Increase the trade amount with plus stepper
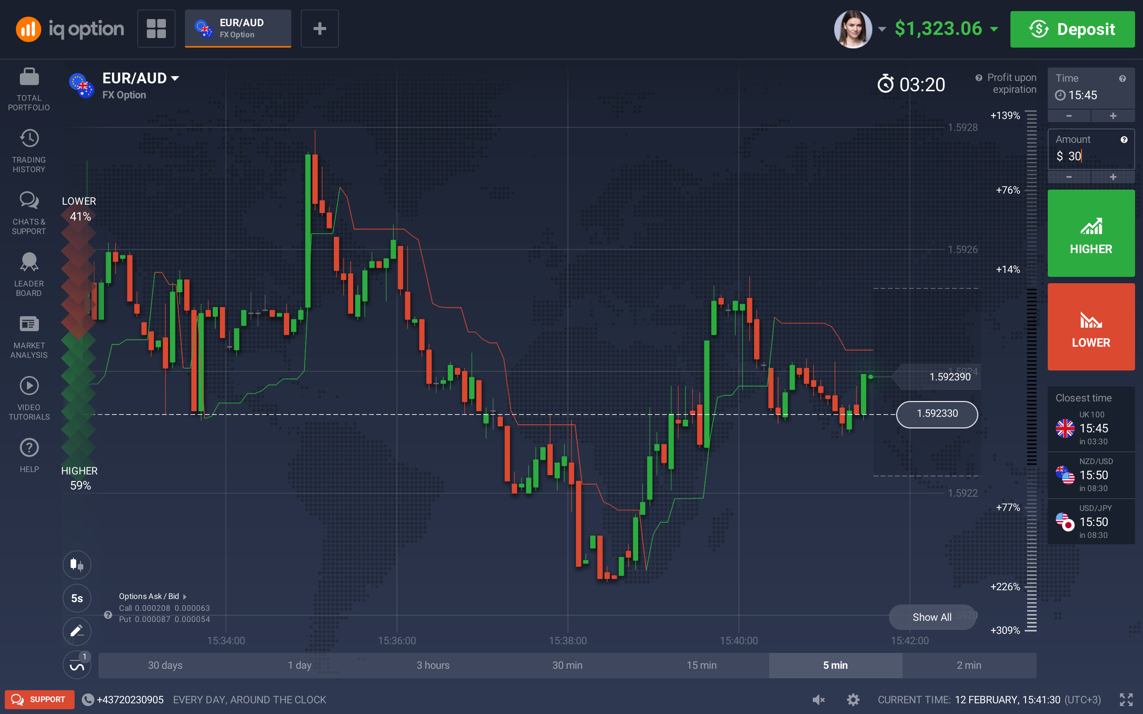Image resolution: width=1143 pixels, height=714 pixels. pos(1113,177)
